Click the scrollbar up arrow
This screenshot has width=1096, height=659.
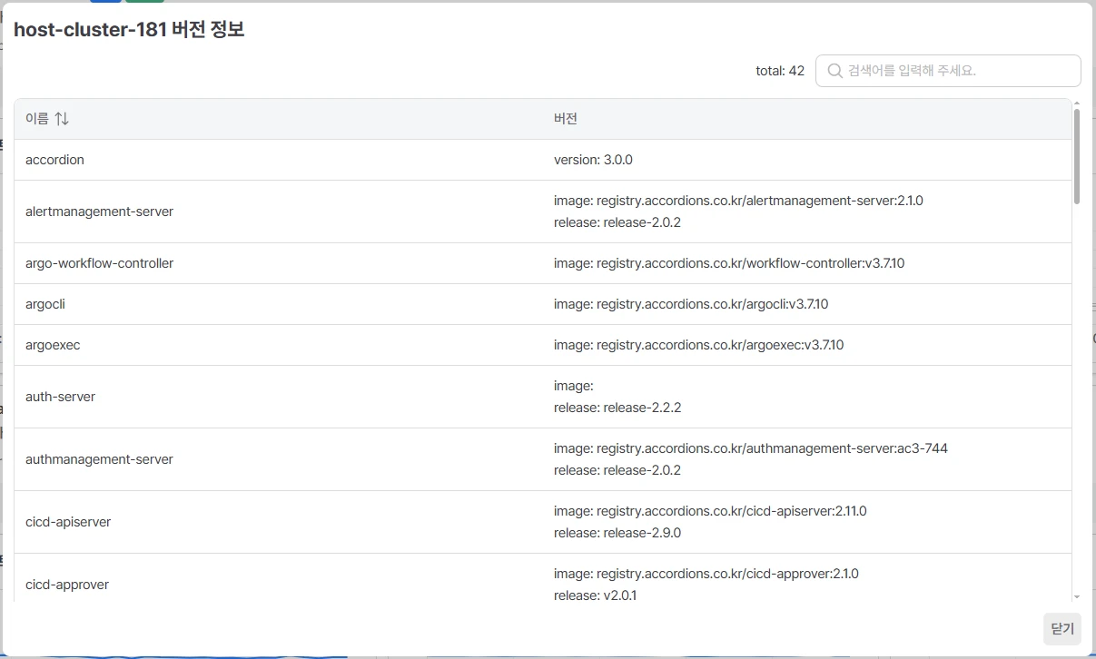pyautogui.click(x=1077, y=103)
